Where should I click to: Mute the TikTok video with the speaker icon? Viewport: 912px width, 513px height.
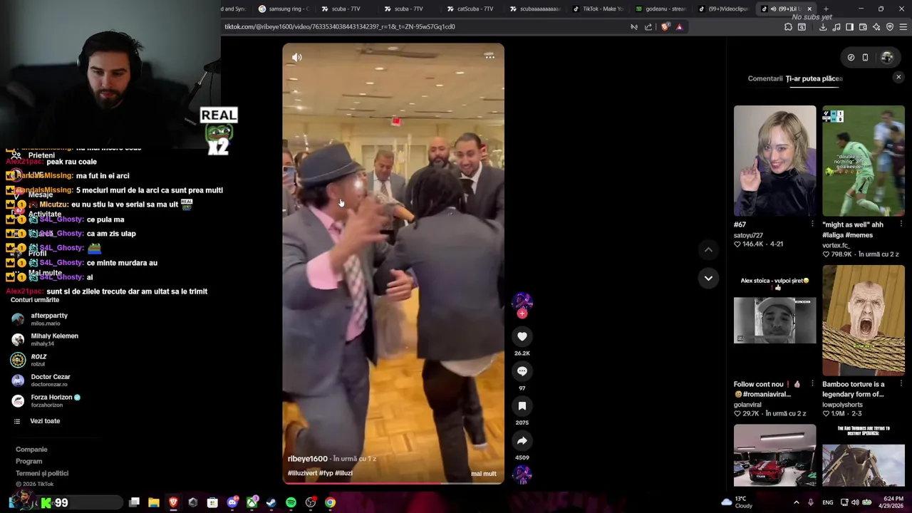(297, 58)
